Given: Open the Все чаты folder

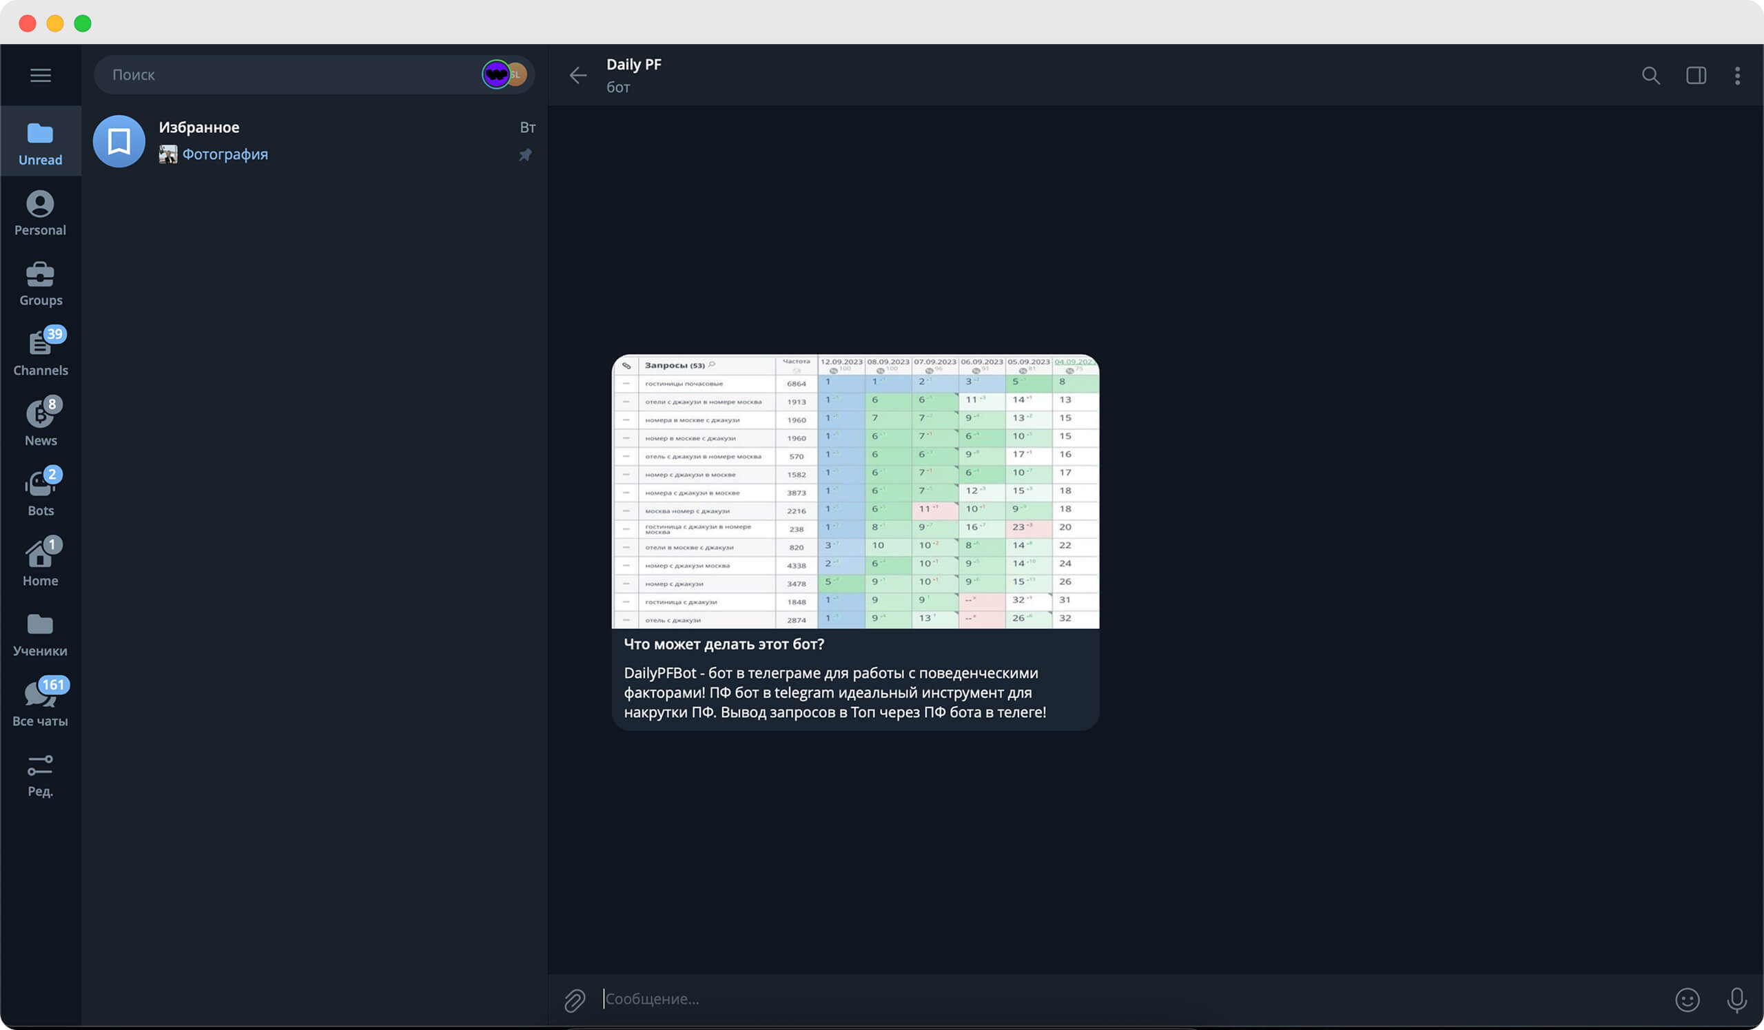Looking at the screenshot, I should (40, 704).
